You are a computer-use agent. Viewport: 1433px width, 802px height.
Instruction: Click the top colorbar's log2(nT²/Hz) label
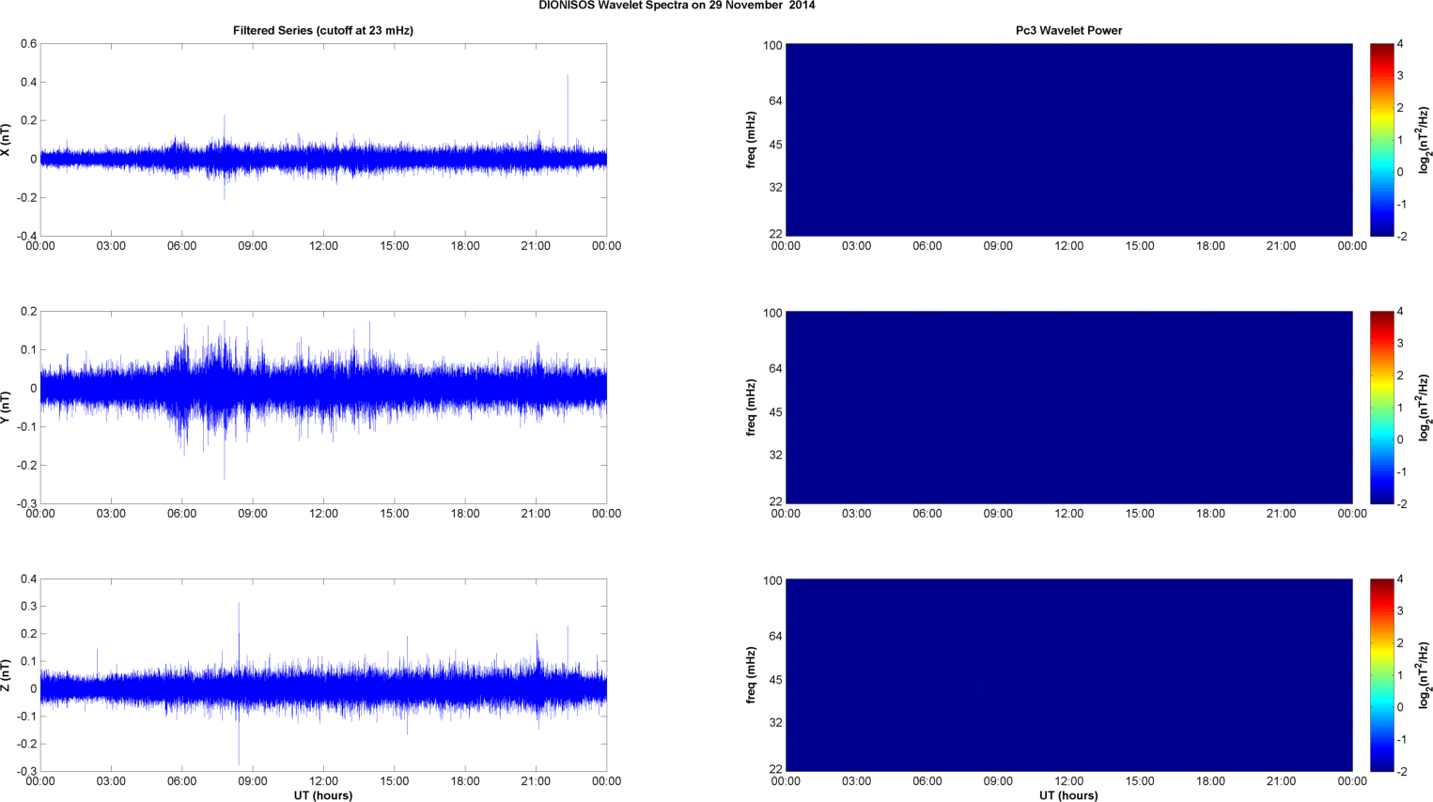[x=1425, y=140]
